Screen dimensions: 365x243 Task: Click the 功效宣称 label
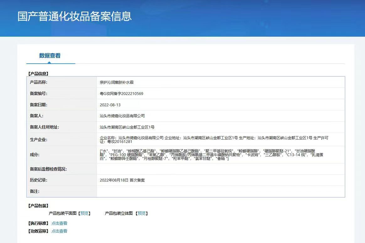point(38,231)
